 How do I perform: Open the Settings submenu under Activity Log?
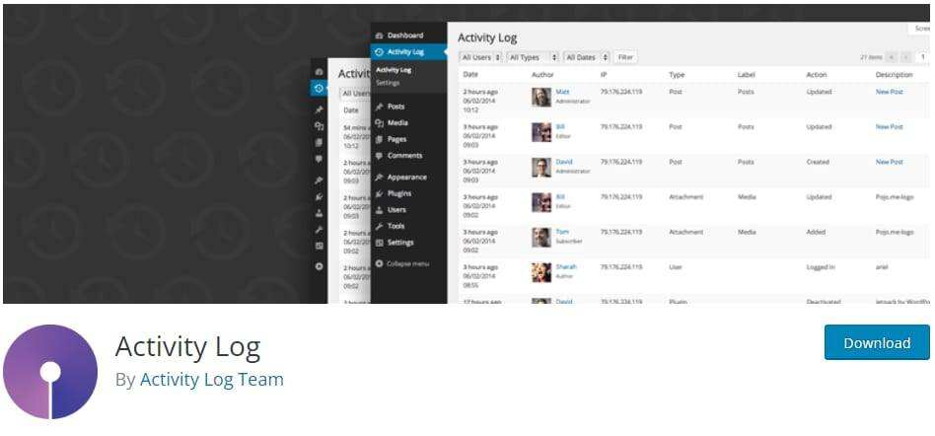pyautogui.click(x=388, y=83)
